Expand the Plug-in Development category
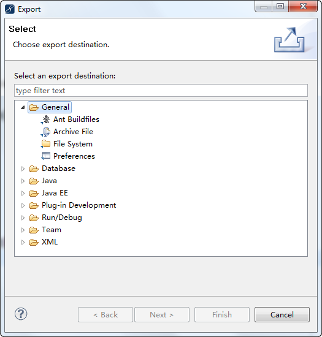 pyautogui.click(x=23, y=205)
